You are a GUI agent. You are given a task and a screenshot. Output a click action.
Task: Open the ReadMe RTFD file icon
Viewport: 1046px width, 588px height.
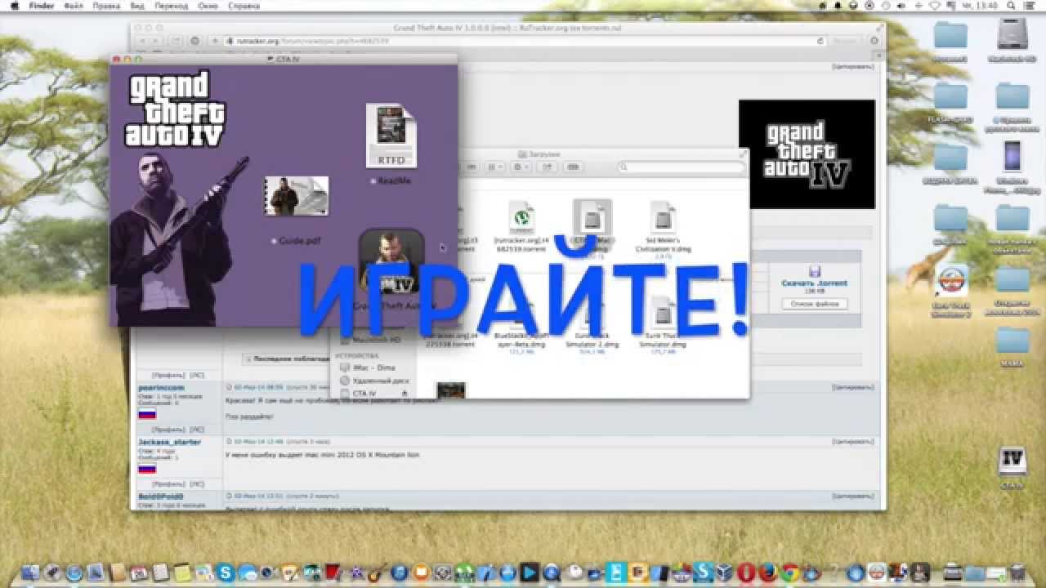pyautogui.click(x=391, y=136)
